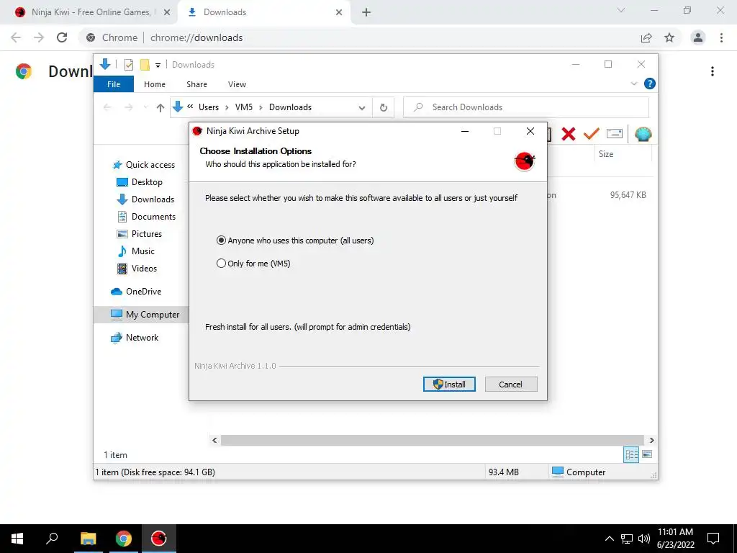Reload the Chrome page
The width and height of the screenshot is (737, 553).
[62, 37]
